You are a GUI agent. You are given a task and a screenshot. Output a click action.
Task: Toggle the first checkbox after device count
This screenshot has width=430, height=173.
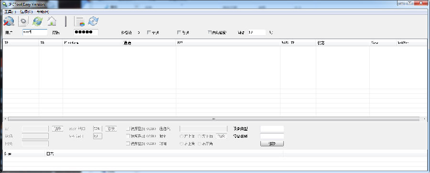tap(149, 32)
